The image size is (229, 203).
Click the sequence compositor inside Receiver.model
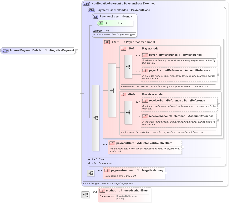128,112
